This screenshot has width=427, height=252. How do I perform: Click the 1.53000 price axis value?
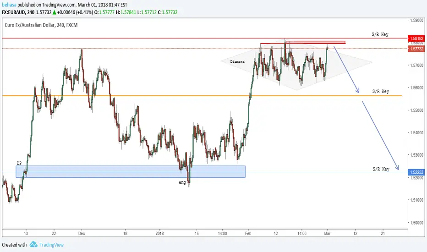coord(416,155)
